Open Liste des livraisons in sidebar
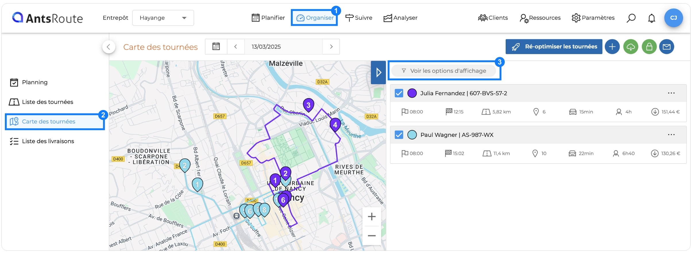The width and height of the screenshot is (692, 254). coord(42,141)
